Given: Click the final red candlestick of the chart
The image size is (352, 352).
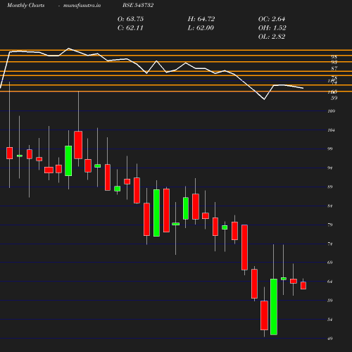Looking at the screenshot, I should 303,286.
